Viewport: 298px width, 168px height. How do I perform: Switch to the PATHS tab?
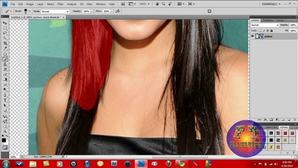coord(280,20)
